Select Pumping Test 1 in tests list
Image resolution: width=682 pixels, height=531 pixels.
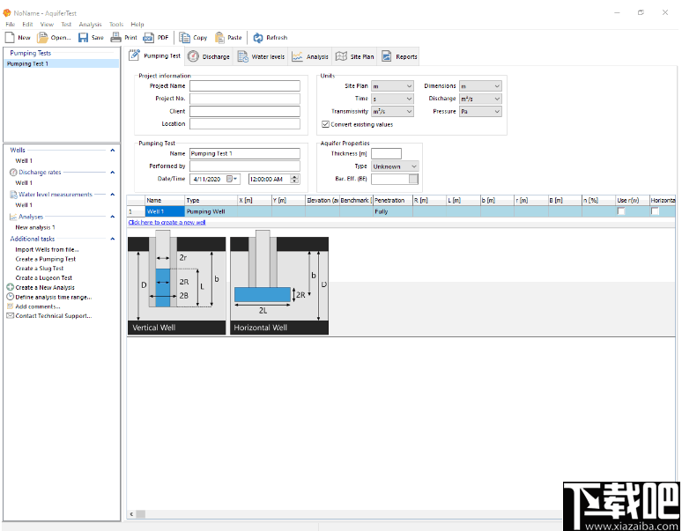click(62, 64)
